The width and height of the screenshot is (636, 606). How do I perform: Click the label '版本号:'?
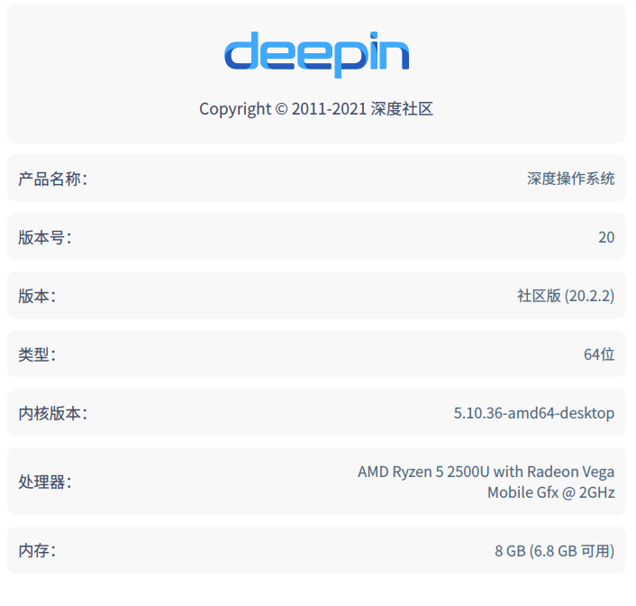pos(45,237)
